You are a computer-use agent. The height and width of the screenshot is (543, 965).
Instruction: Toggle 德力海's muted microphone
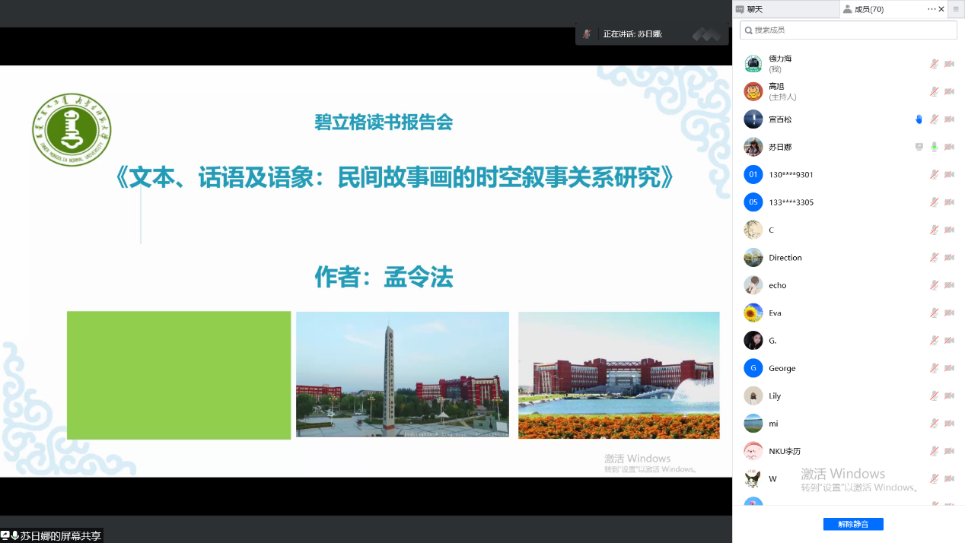(934, 64)
